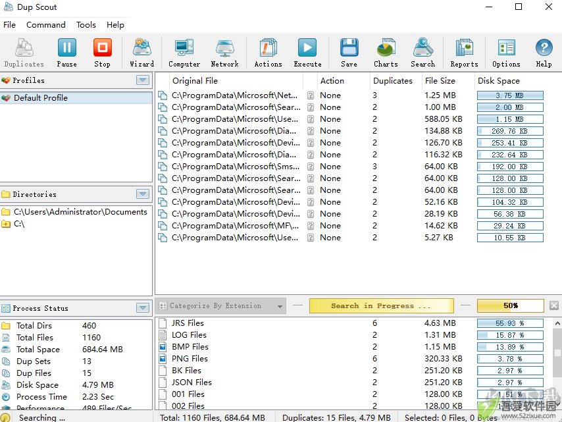This screenshot has height=422, width=562.
Task: Click the Execute toolbar icon
Action: pos(307,53)
